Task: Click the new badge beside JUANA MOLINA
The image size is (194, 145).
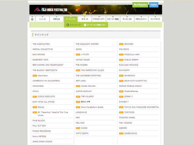Action: click(x=78, y=86)
